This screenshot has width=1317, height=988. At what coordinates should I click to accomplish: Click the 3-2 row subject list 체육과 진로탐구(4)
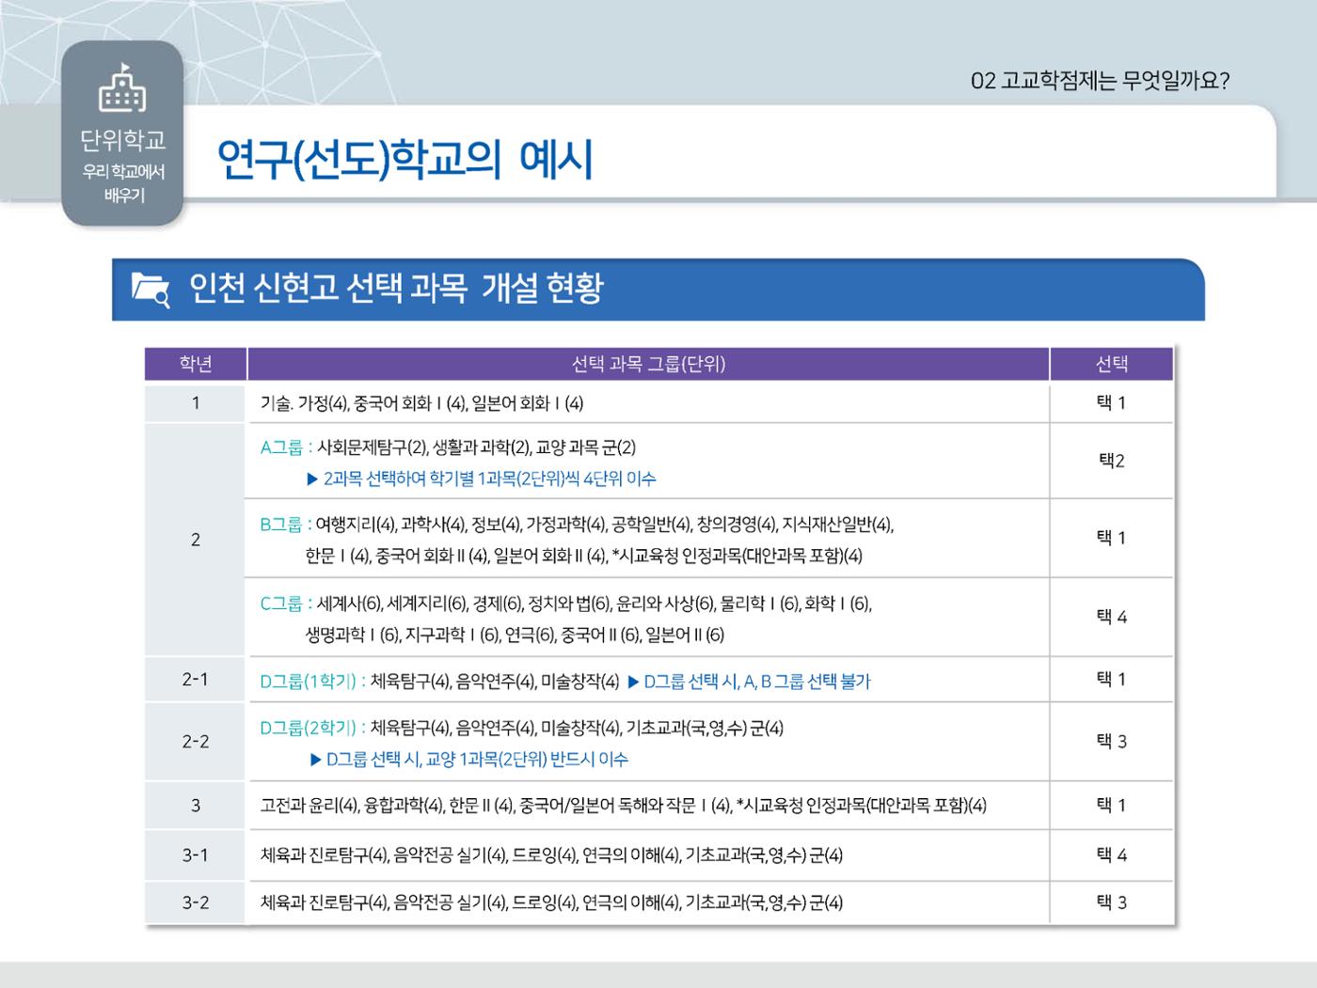(x=551, y=903)
